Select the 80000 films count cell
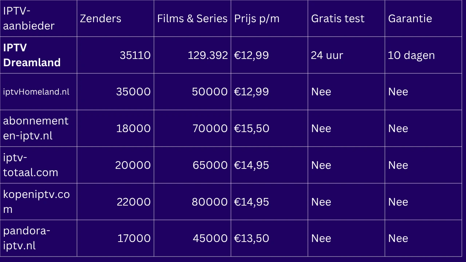466x262 pixels. [x=192, y=202]
